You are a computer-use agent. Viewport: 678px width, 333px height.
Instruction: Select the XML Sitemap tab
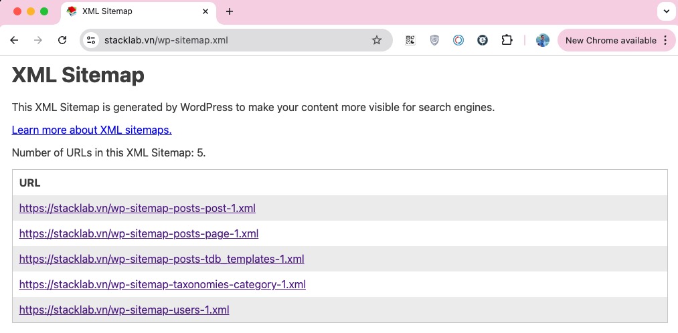point(139,11)
